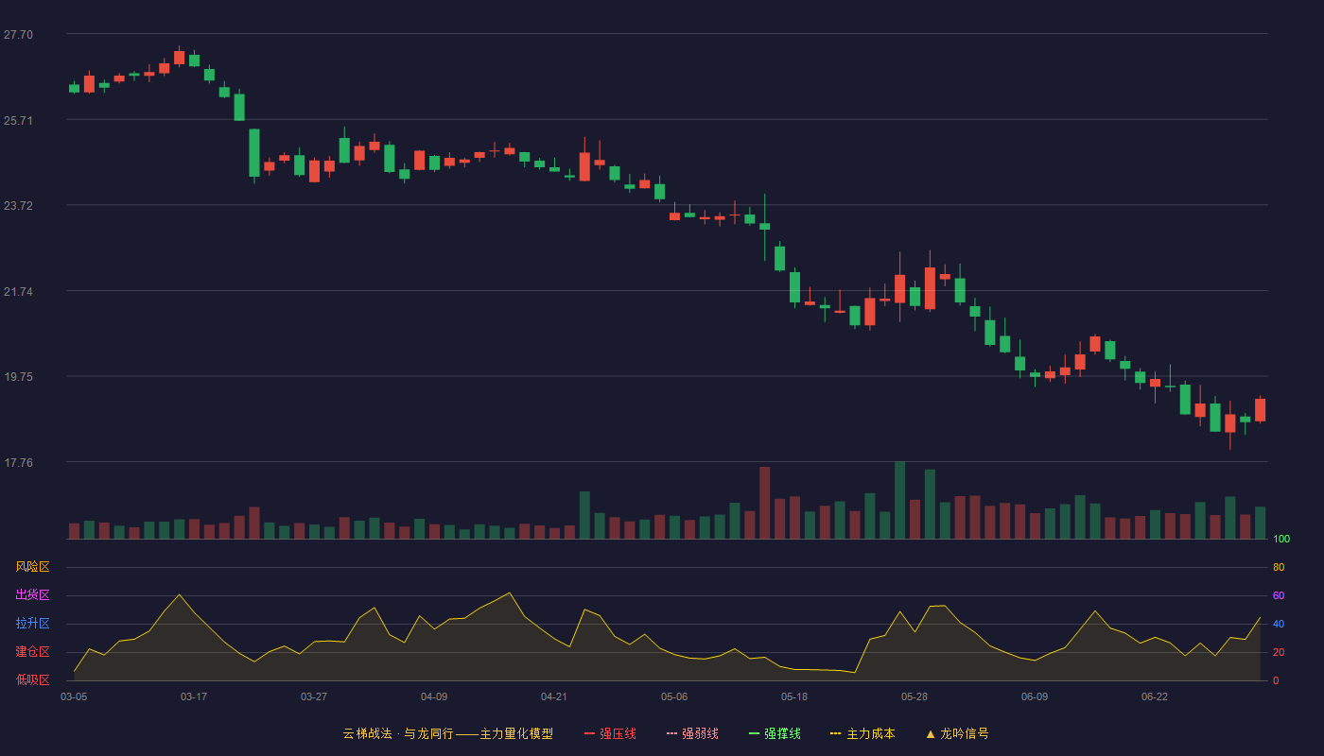Click the indicator scale value 80
Viewport: 1324px width, 756px height.
point(1279,567)
